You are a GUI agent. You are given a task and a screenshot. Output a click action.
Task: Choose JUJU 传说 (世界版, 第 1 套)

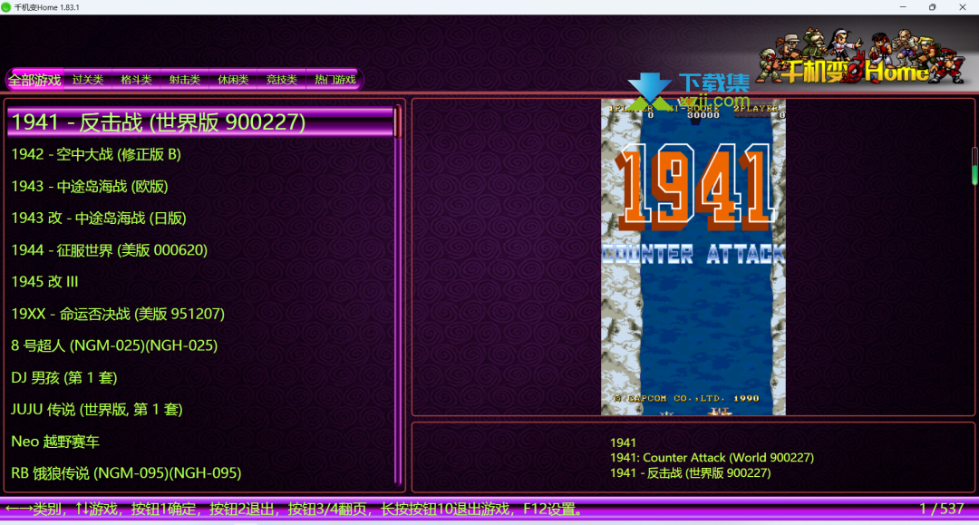click(97, 410)
